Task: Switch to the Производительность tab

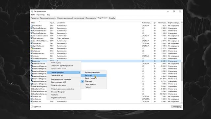Action: [48, 18]
